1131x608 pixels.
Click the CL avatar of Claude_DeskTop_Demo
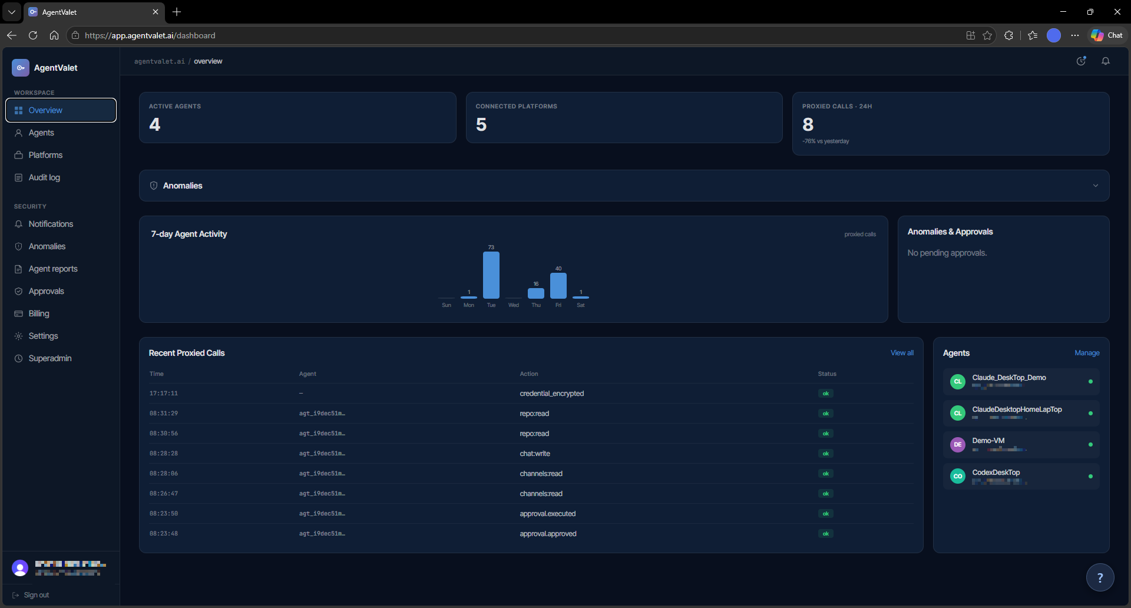tap(958, 382)
